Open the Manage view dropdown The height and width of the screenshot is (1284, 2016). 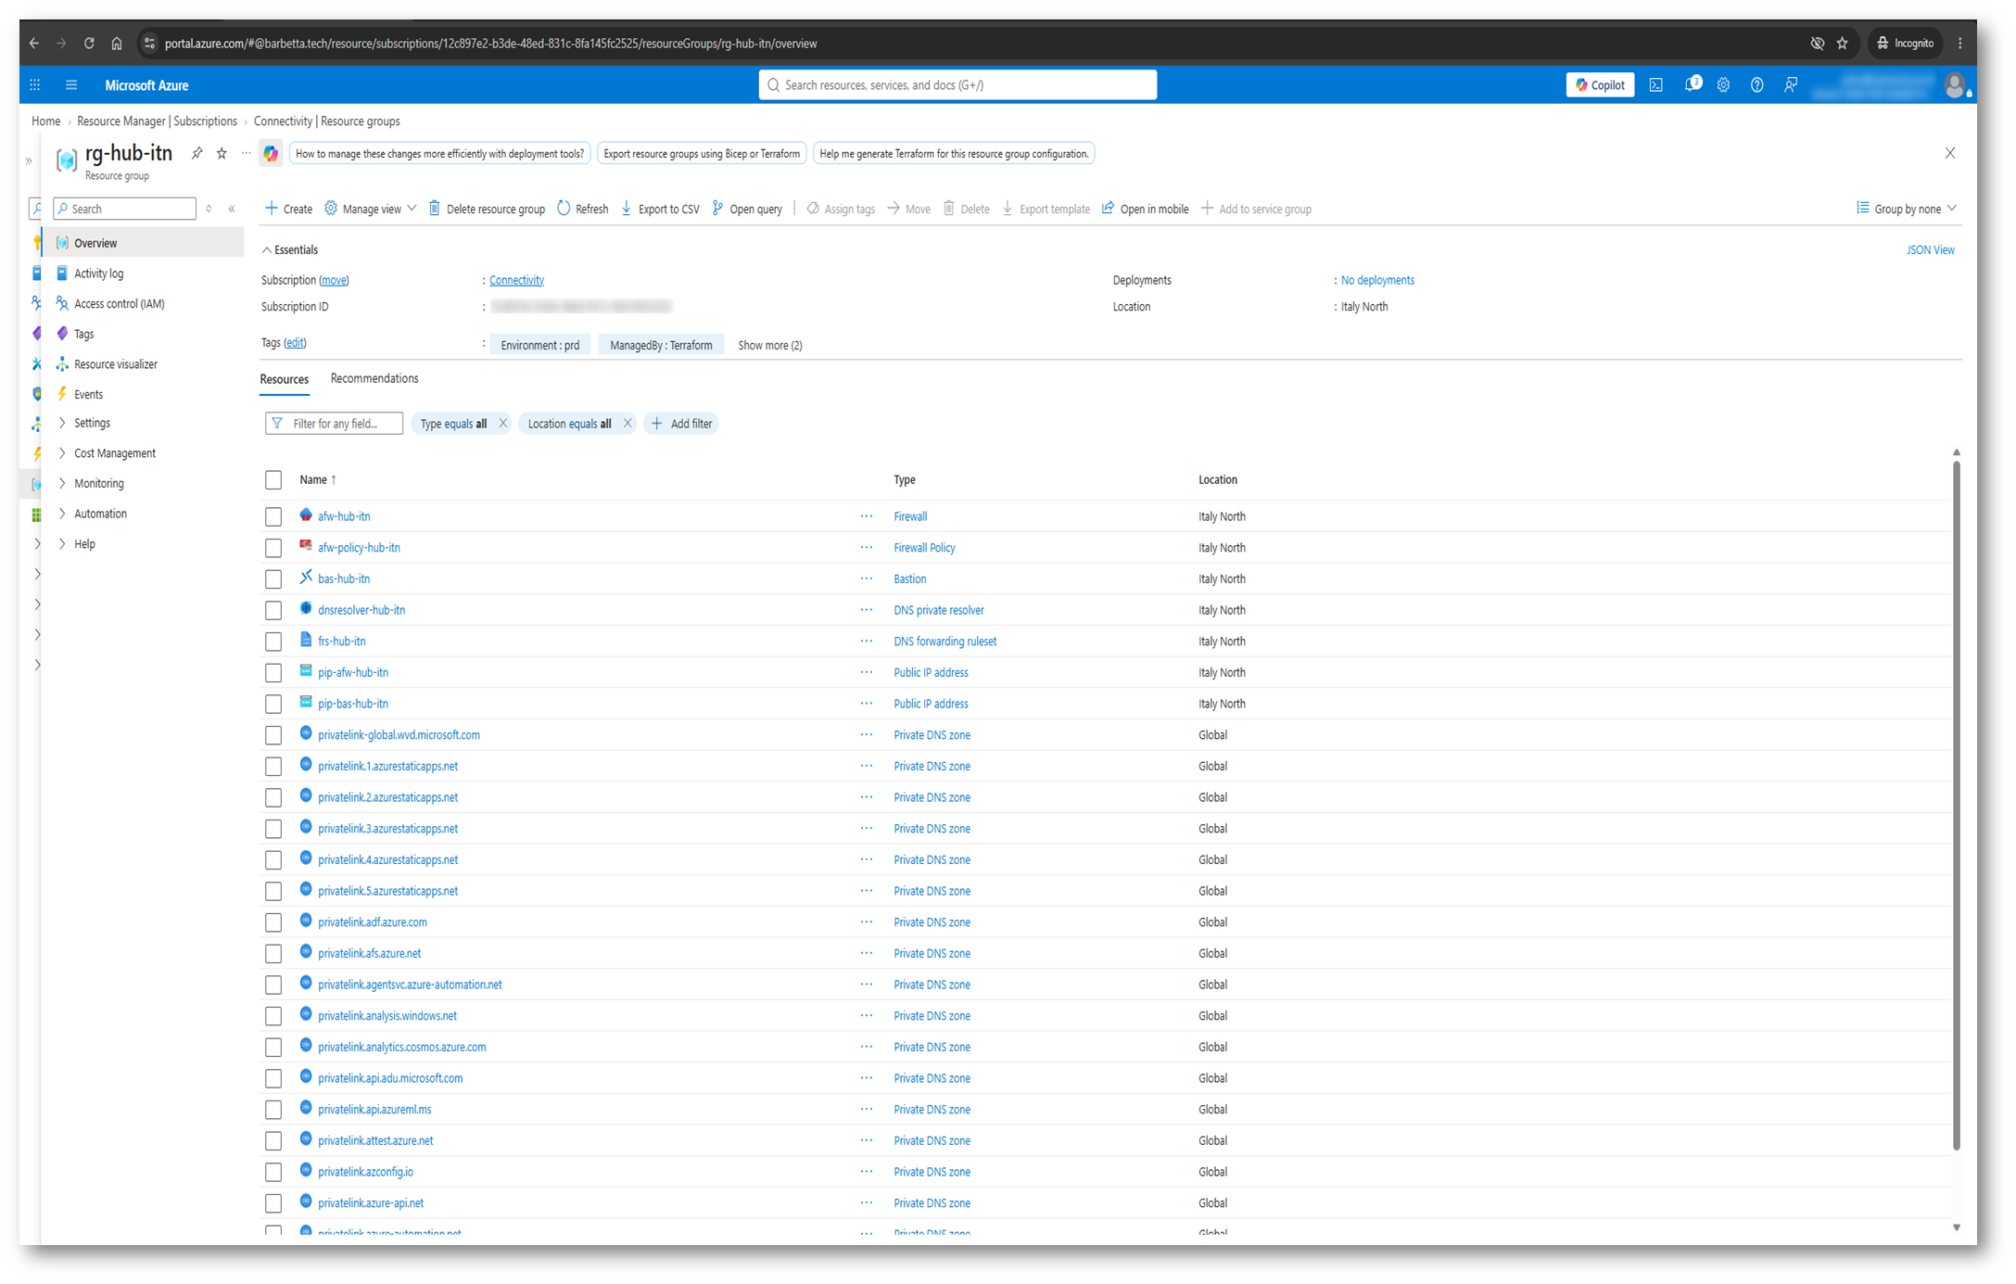coord(371,210)
